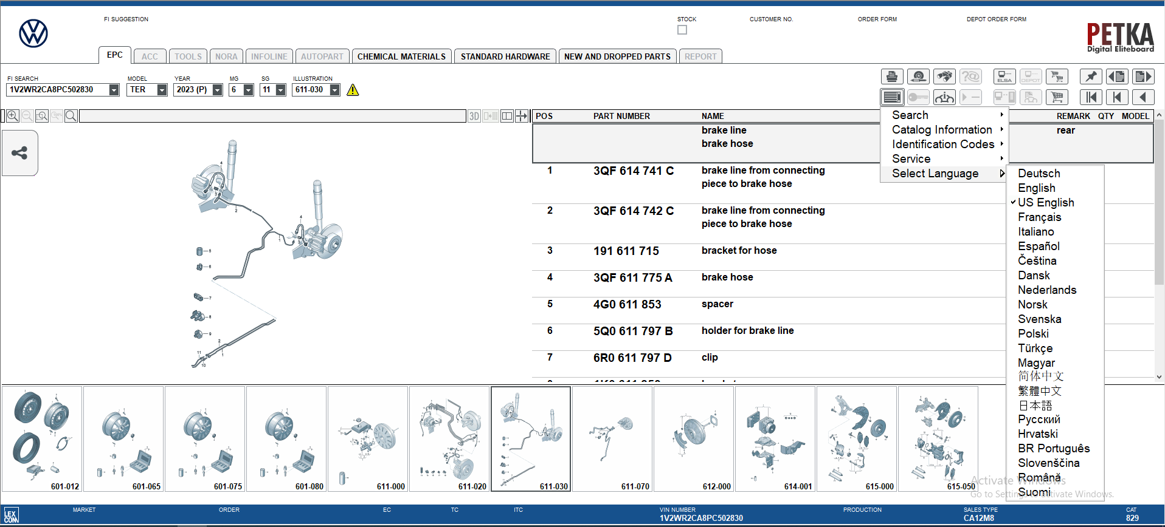Open the single shopping cart icon
The width and height of the screenshot is (1165, 527).
pos(1057,97)
